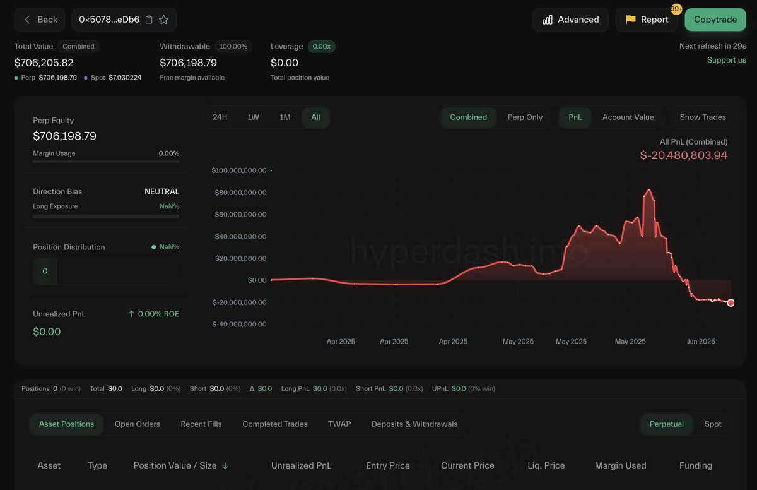
Task: Sort by Position Value / Size arrow
Action: coord(225,466)
